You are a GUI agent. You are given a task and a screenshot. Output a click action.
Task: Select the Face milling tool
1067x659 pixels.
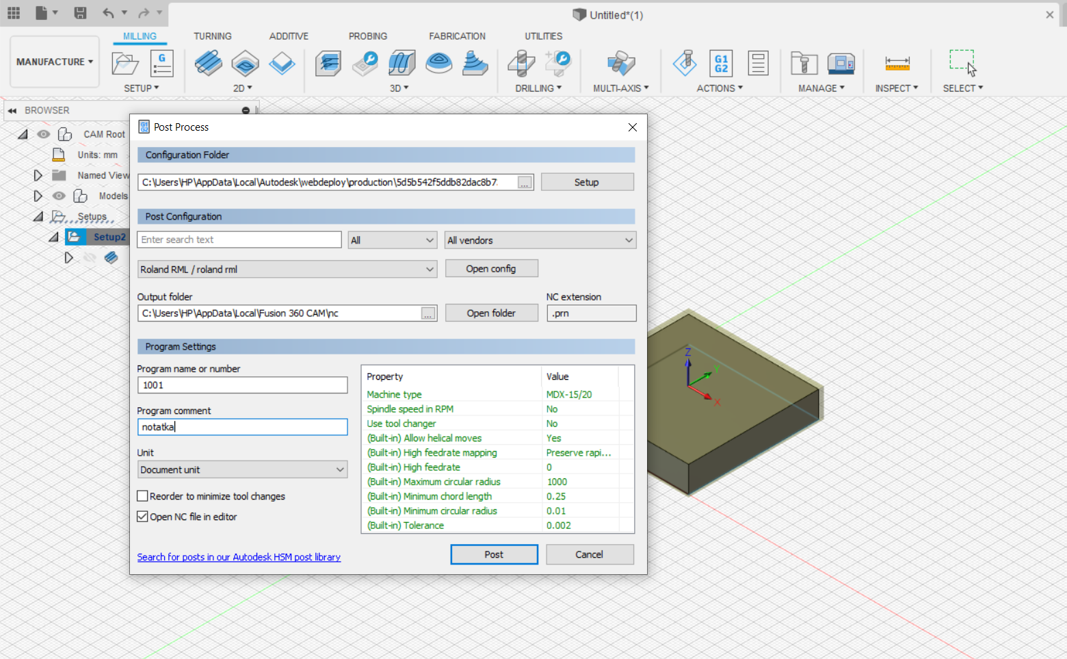pos(282,64)
